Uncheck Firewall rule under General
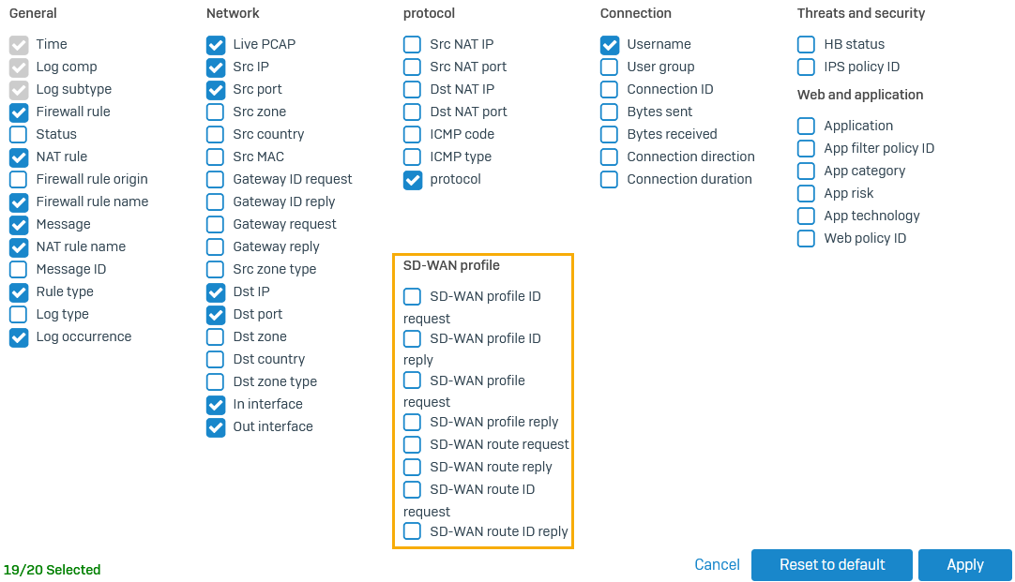 [19, 112]
